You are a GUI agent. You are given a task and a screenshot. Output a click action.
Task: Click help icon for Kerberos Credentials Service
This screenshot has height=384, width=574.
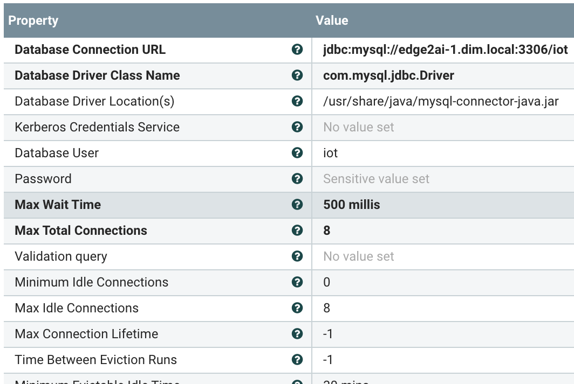(297, 127)
